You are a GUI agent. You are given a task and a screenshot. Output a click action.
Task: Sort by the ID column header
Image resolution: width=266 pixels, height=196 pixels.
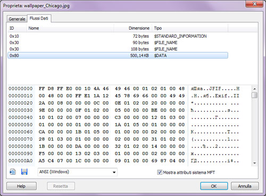click(x=17, y=28)
